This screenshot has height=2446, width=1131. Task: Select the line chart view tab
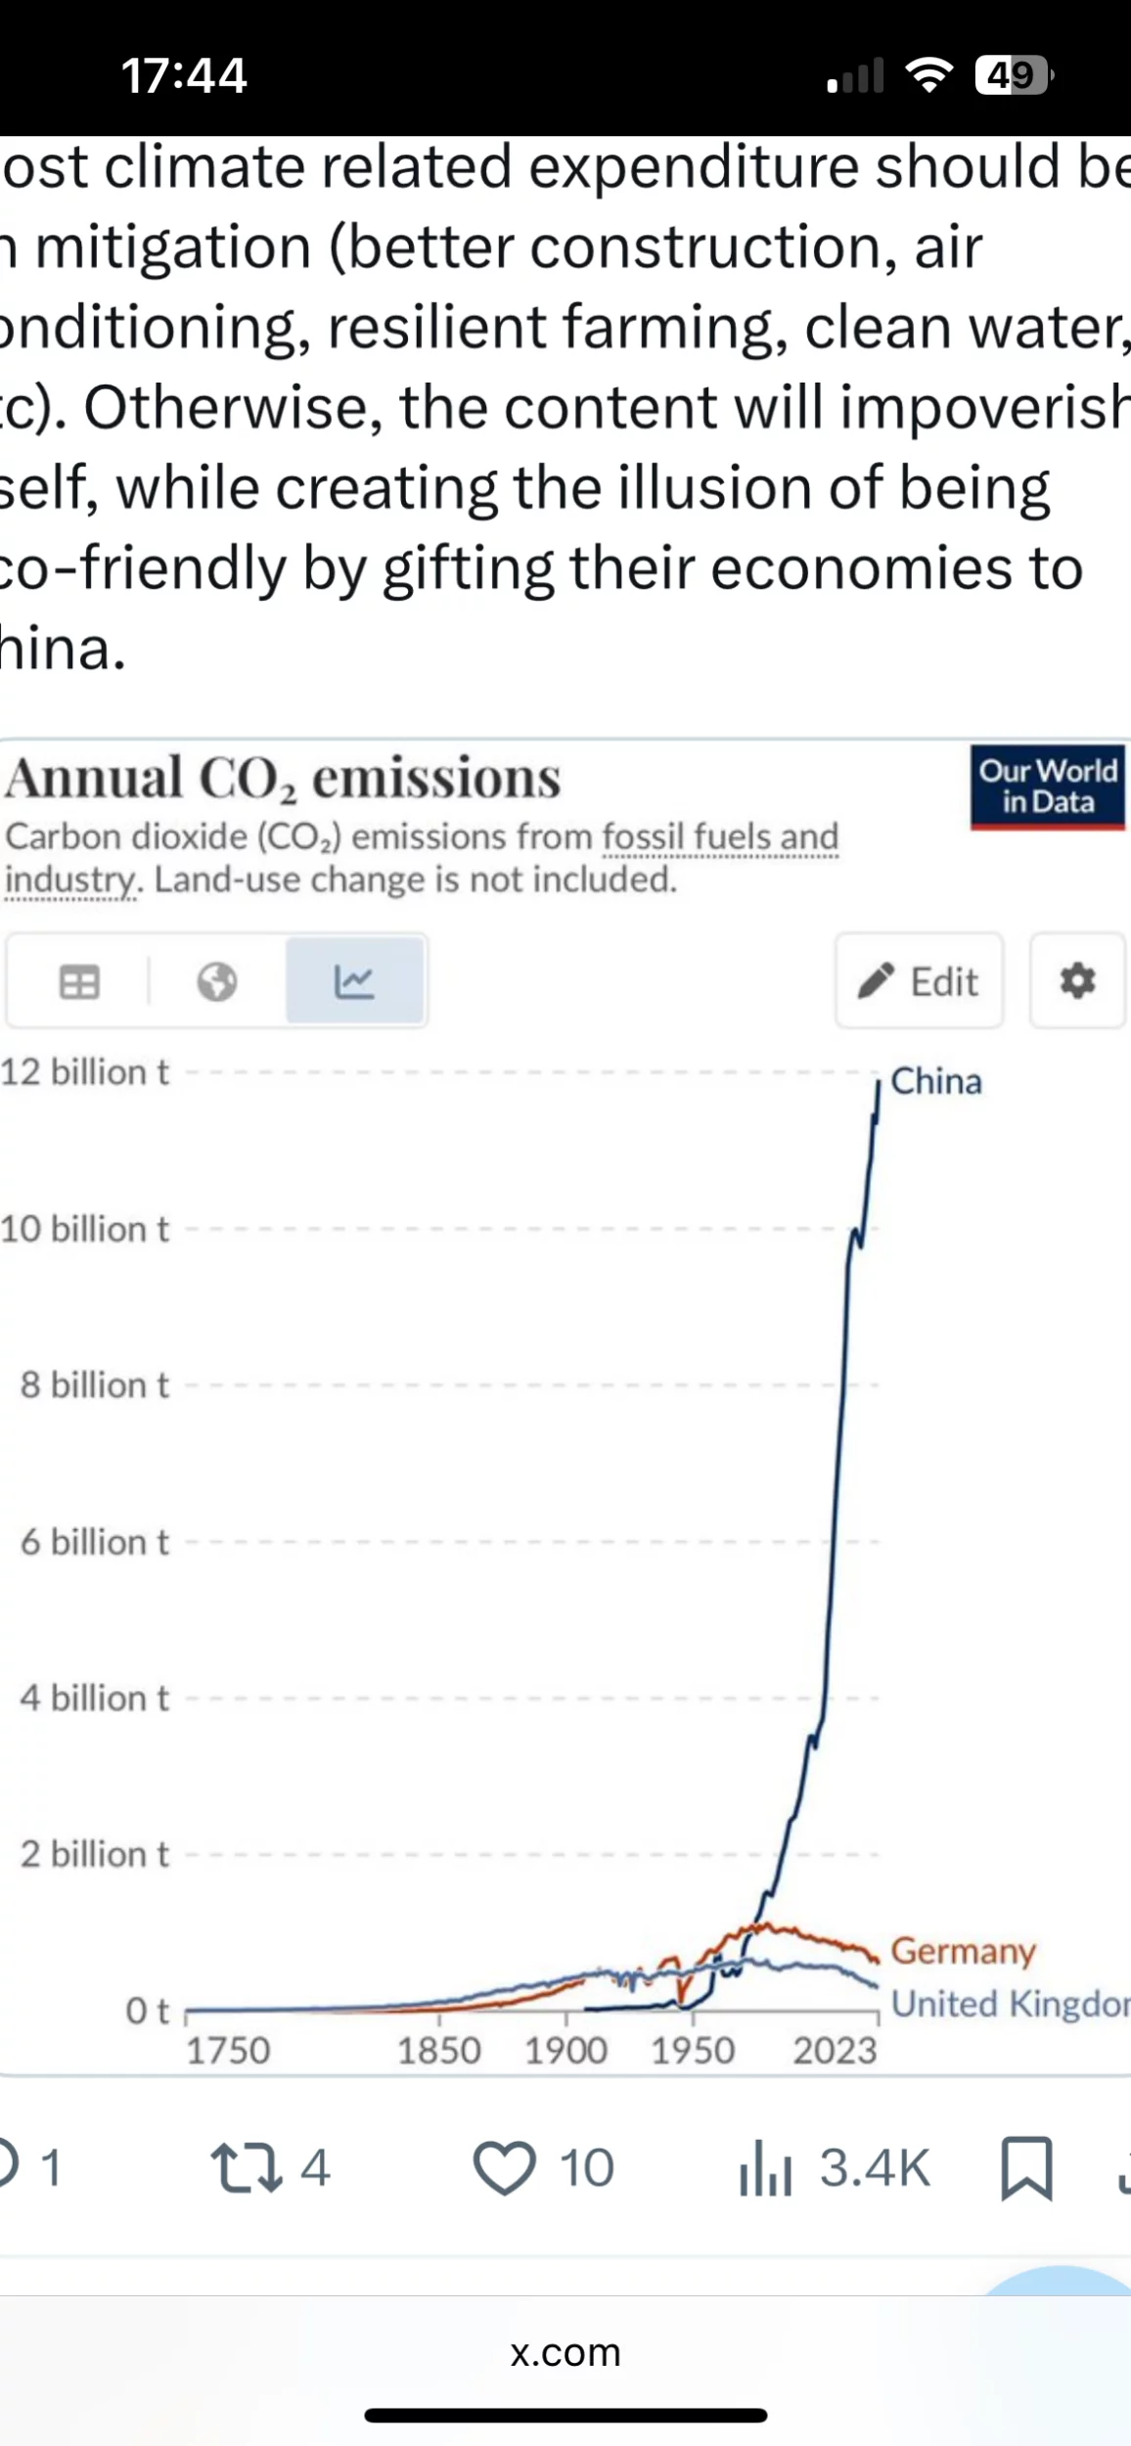point(354,981)
